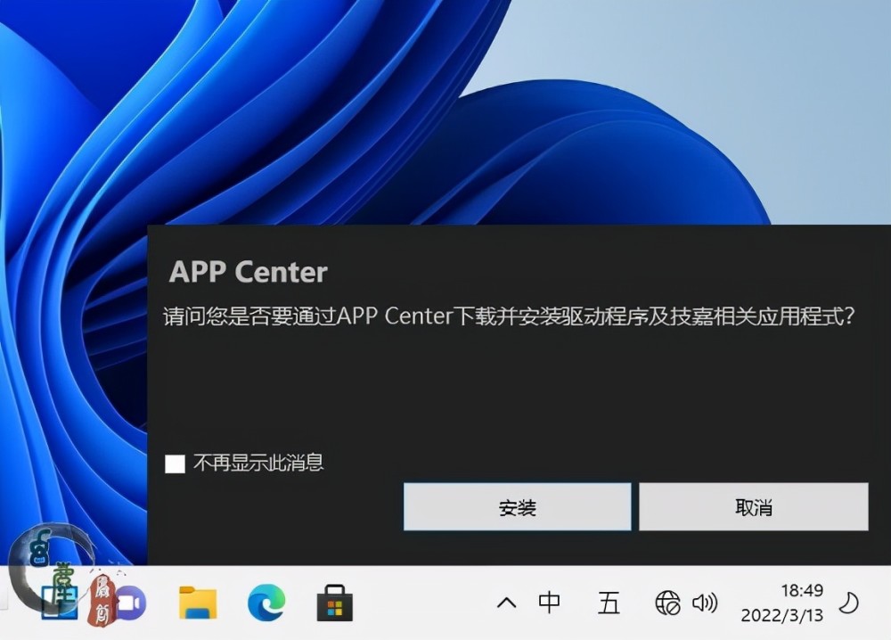Click the date 2022/3/13 in the tray
The height and width of the screenshot is (640, 891).
[x=782, y=615]
